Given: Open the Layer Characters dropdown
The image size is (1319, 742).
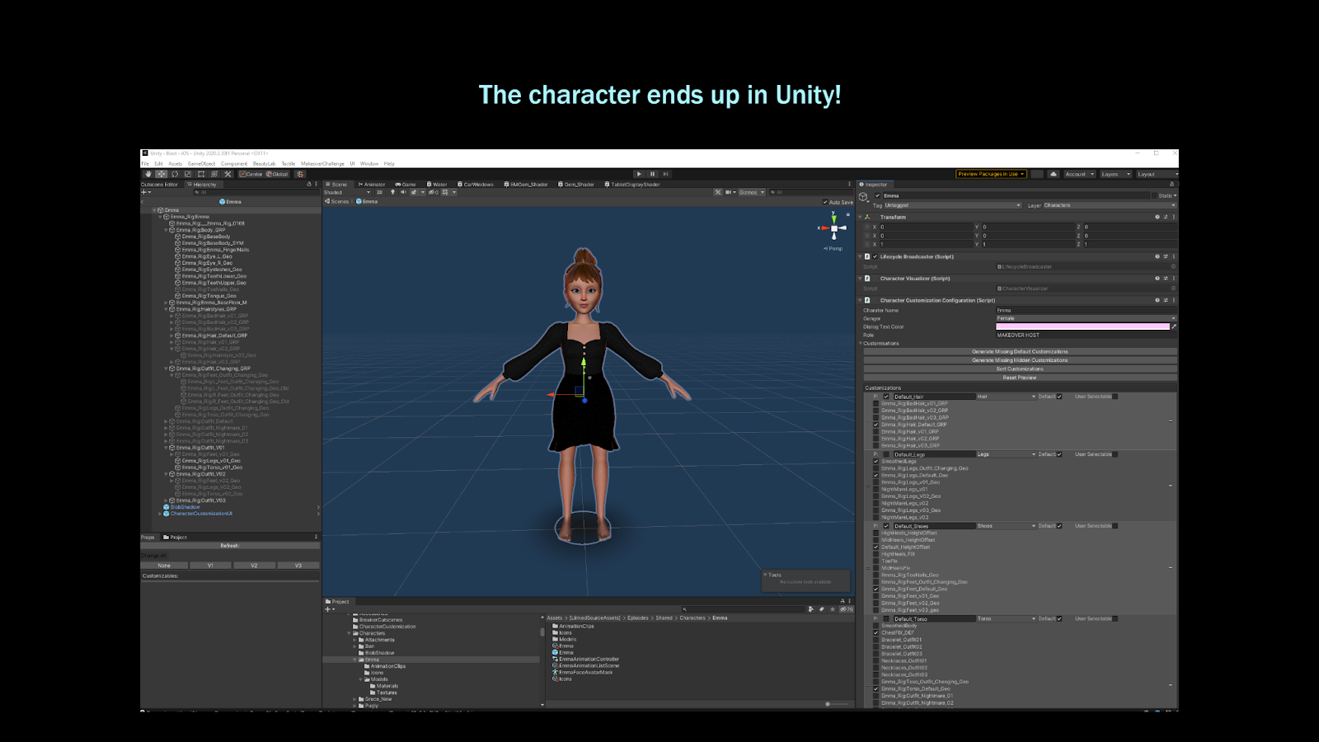Looking at the screenshot, I should pyautogui.click(x=1110, y=205).
